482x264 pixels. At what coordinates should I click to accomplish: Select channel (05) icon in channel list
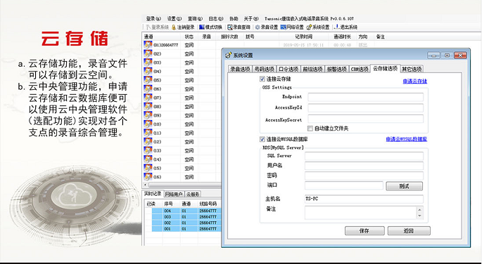pos(148,80)
